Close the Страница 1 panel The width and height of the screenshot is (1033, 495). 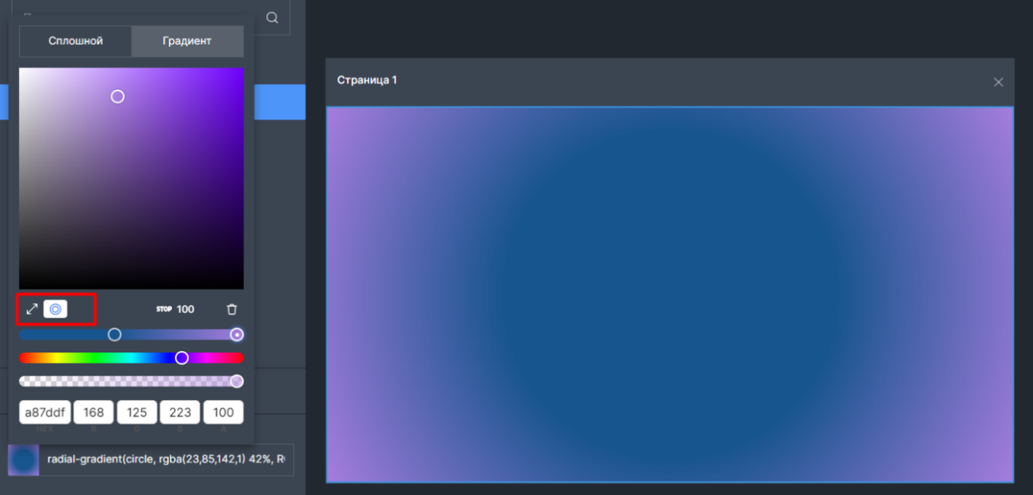[998, 82]
